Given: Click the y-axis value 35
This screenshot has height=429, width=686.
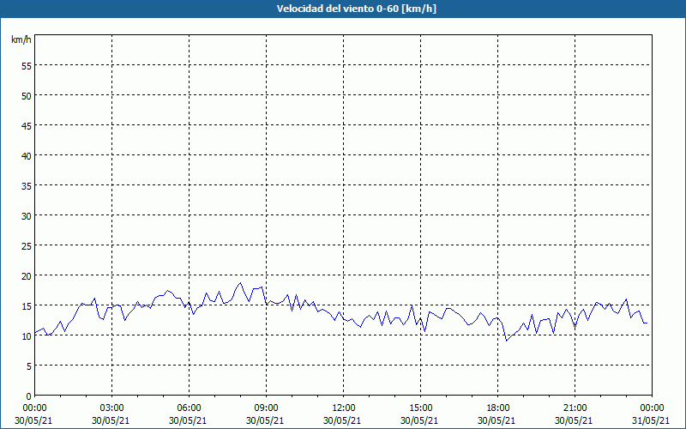Looking at the screenshot, I should click(27, 186).
